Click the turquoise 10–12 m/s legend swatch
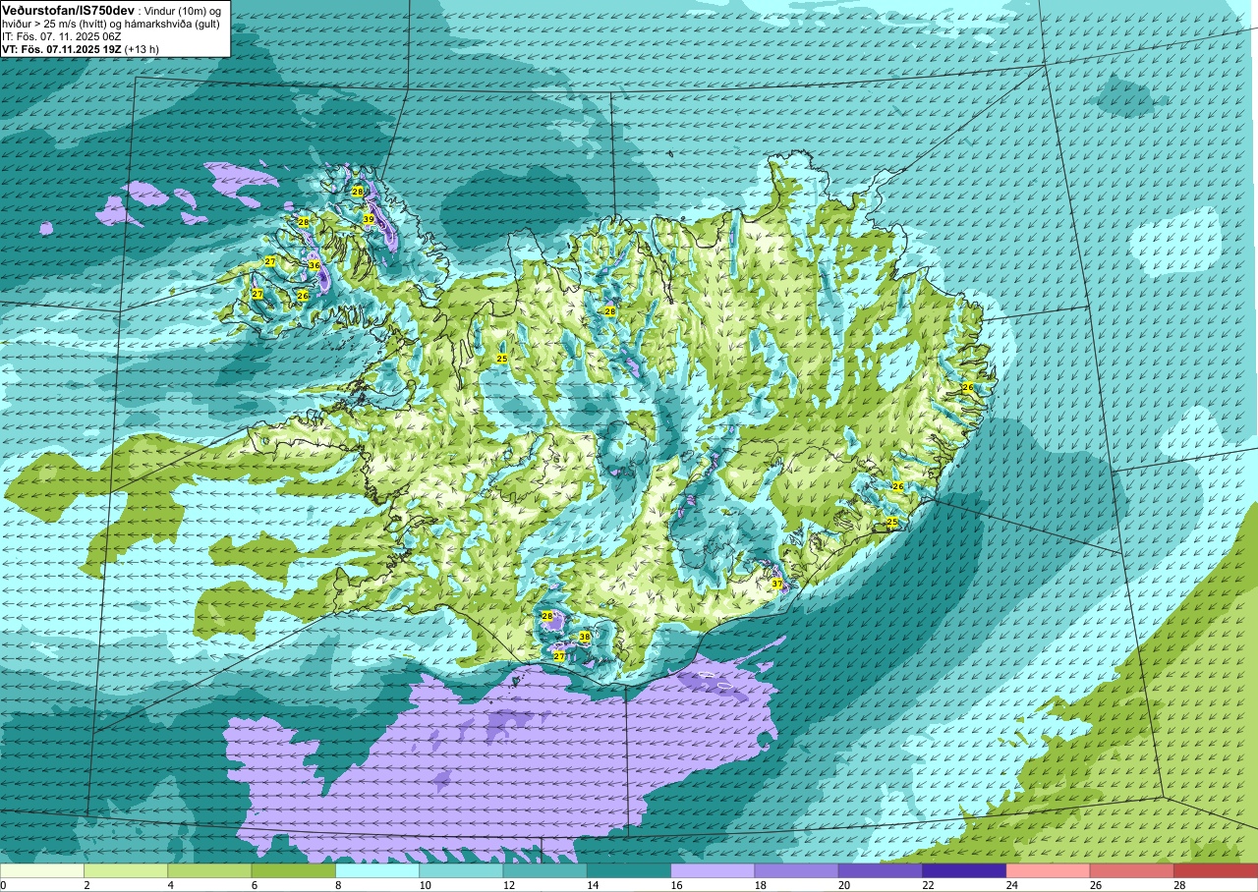The image size is (1258, 892). pyautogui.click(x=461, y=870)
